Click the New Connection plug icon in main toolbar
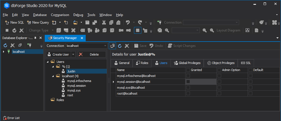This screenshot has height=121, width=281. [159, 22]
